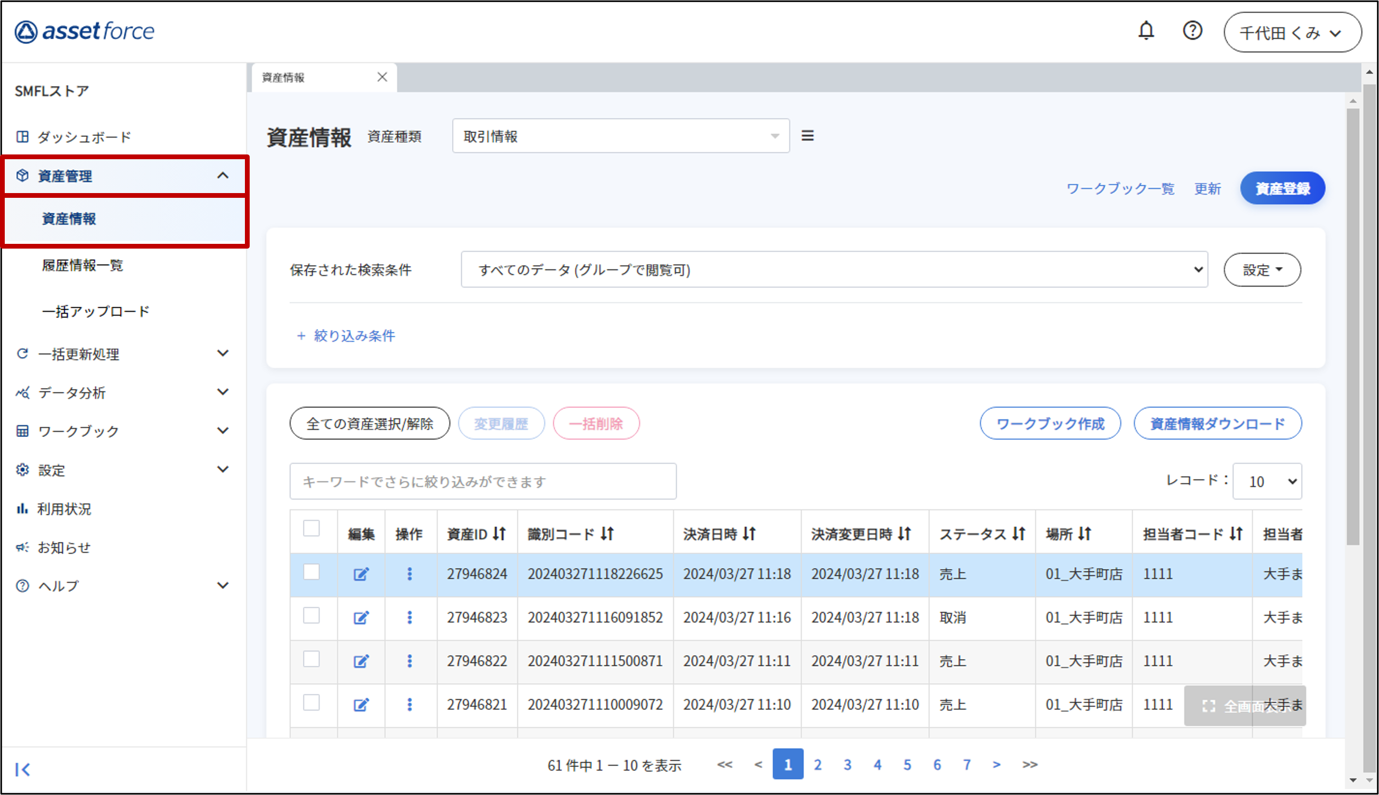This screenshot has width=1379, height=795.
Task: Check the select-all header checkbox
Action: (313, 528)
